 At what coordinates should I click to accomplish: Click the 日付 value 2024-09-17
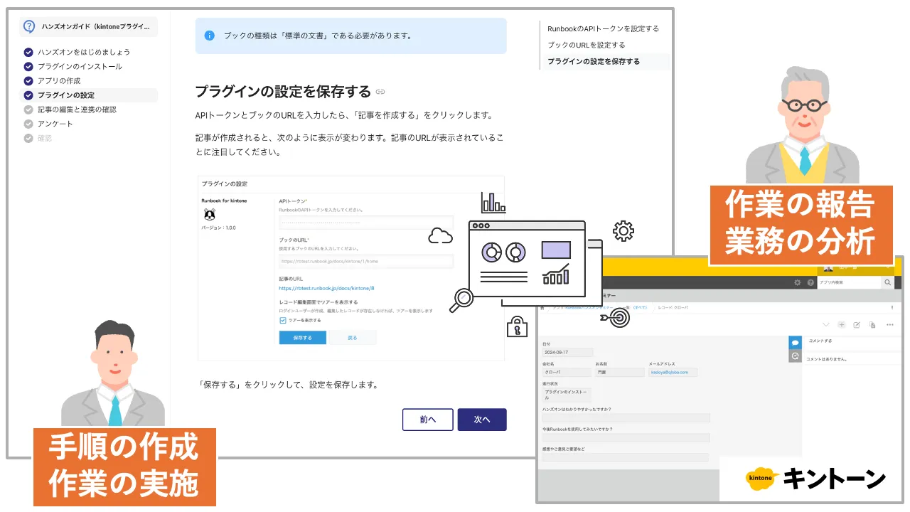click(x=567, y=352)
